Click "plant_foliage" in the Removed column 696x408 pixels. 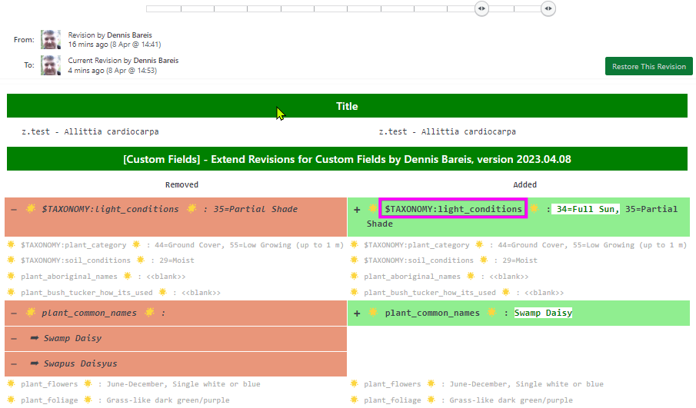coord(48,400)
